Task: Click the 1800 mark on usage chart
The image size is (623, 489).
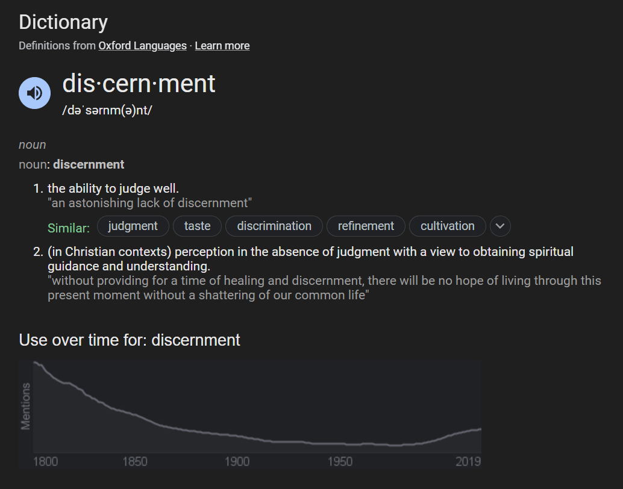Action: coord(46,462)
